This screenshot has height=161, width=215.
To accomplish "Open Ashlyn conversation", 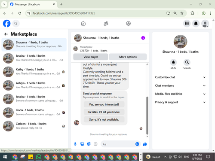I will tap(34, 85).
